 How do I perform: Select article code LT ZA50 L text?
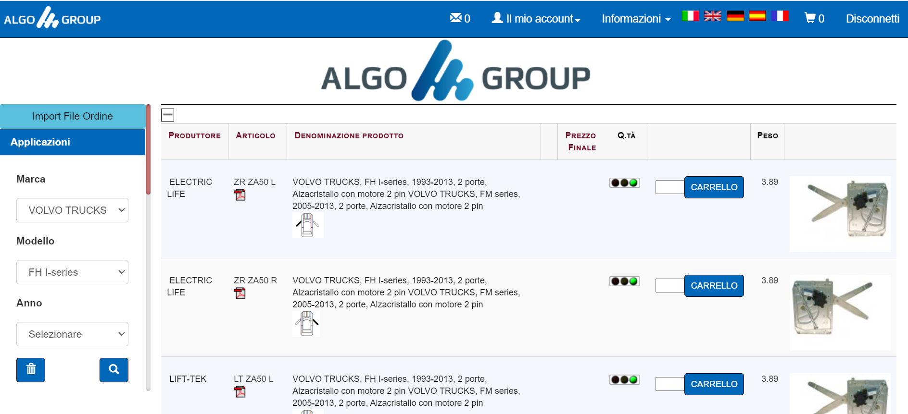[253, 379]
